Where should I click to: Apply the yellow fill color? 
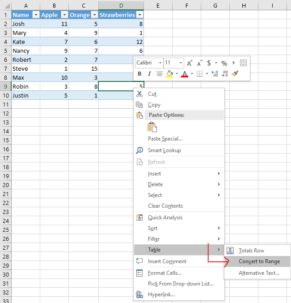click(169, 74)
